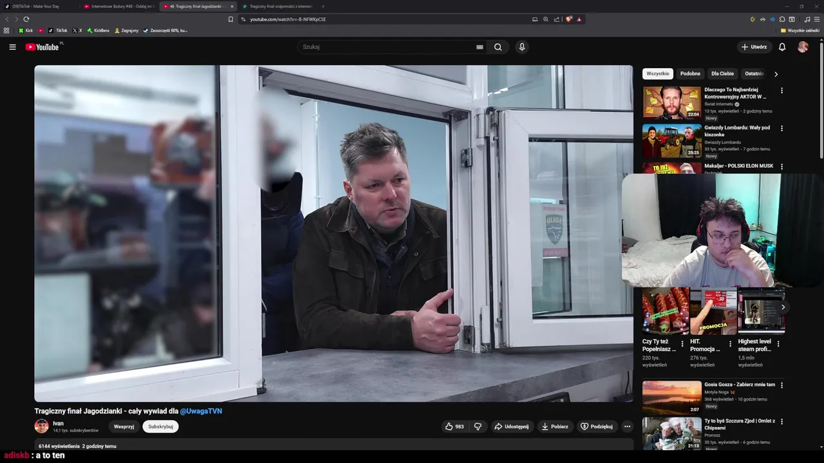This screenshot has height=463, width=824.
Task: Click the YouTube search magnifier button
Action: click(x=498, y=47)
